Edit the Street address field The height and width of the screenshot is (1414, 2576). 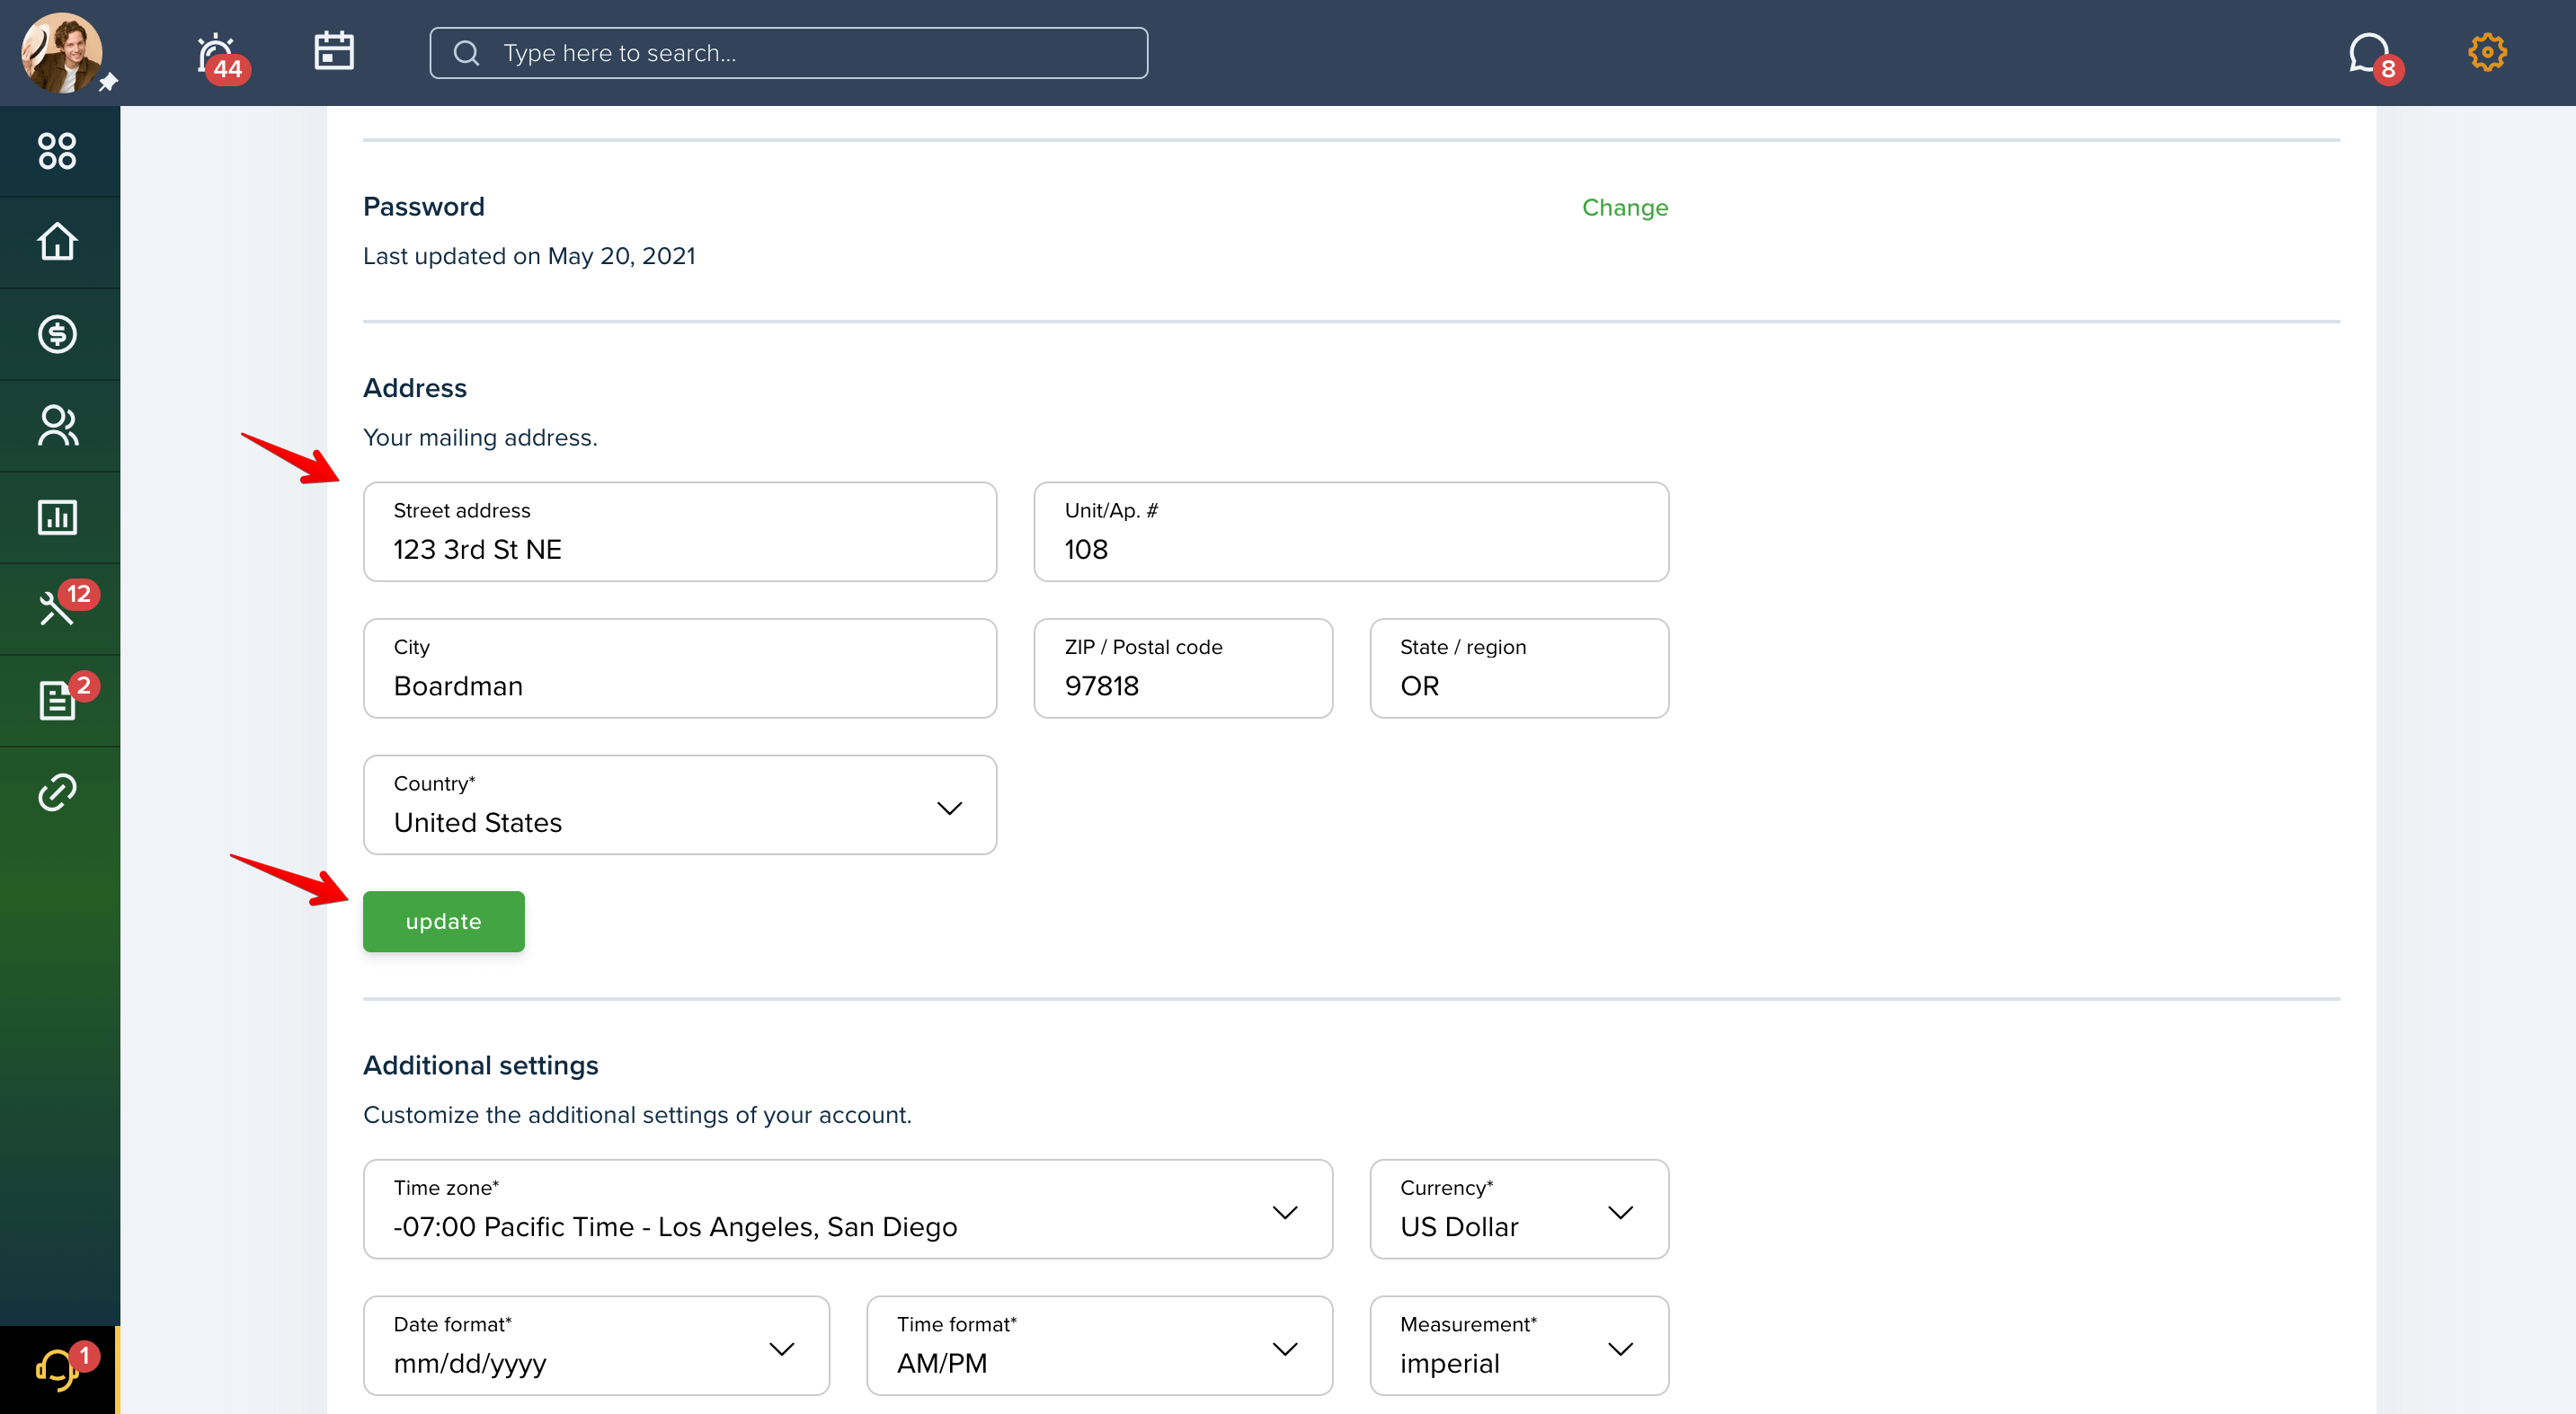pos(680,532)
